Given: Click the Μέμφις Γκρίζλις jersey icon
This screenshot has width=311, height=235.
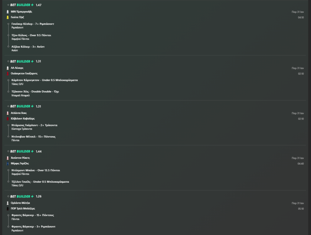Looking at the screenshot, I should point(8,164).
